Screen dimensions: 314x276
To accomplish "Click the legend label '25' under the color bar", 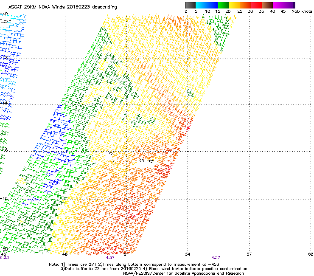I will pos(240,11).
